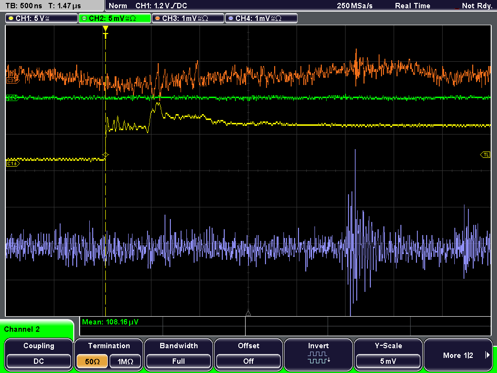Click the C3 ground level marker
This screenshot has width=497, height=373.
click(13, 81)
